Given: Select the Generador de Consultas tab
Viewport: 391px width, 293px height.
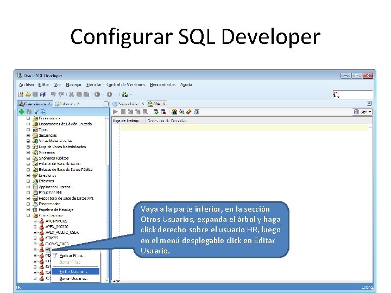Looking at the screenshot, I should click(x=167, y=121).
